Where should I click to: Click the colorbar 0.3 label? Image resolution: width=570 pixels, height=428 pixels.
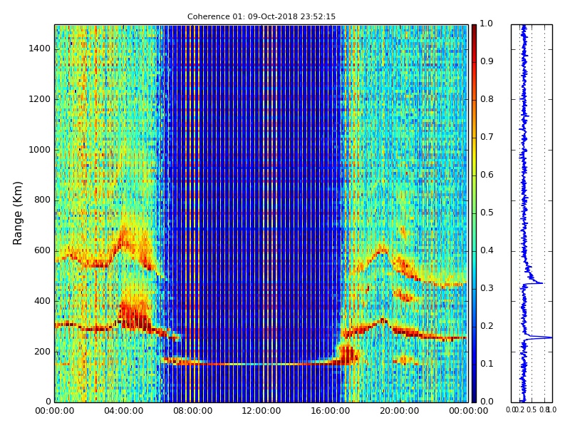coord(487,288)
